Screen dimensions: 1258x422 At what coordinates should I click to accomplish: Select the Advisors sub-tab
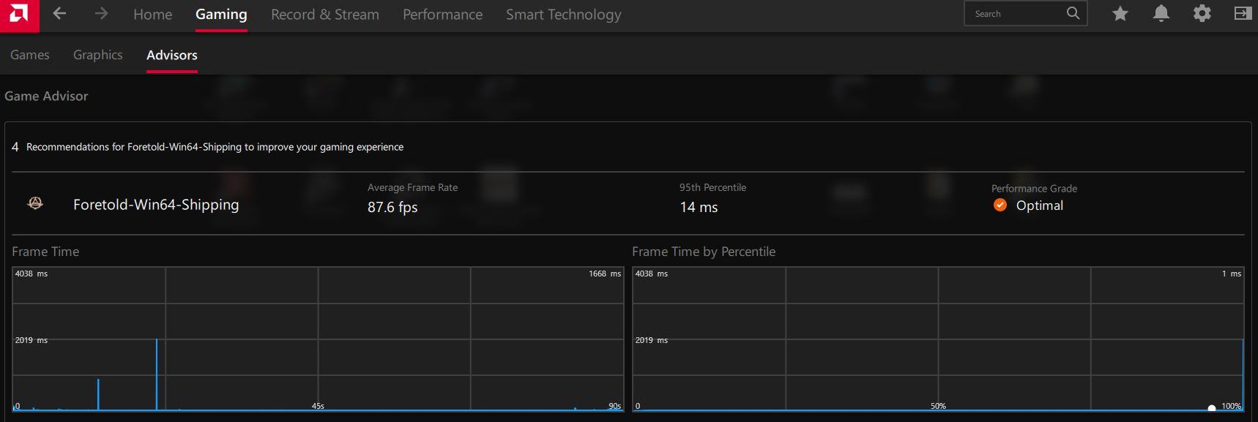[x=172, y=55]
